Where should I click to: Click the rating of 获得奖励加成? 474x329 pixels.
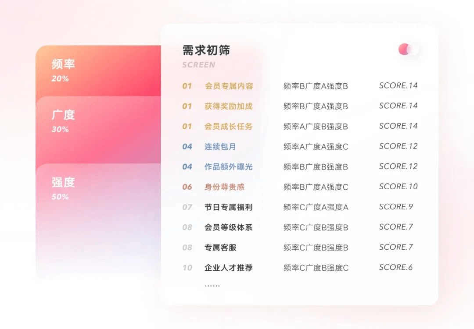click(316, 106)
